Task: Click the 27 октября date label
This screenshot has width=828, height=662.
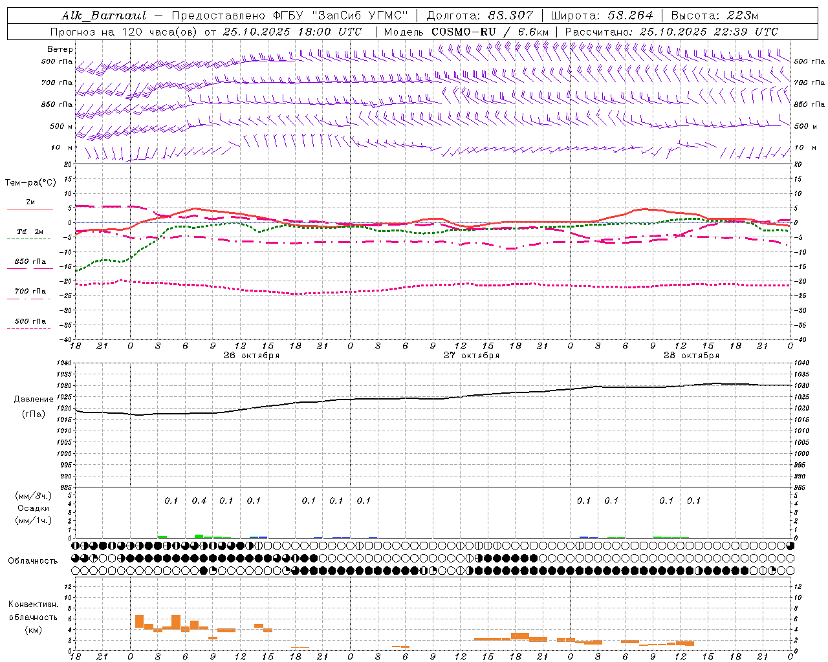Action: point(472,356)
